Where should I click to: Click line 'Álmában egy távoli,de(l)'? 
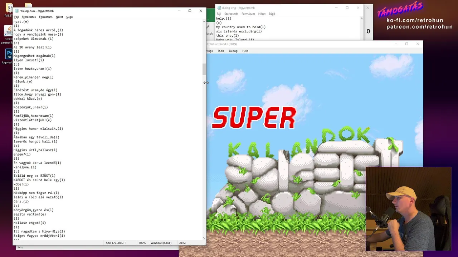tap(36, 137)
